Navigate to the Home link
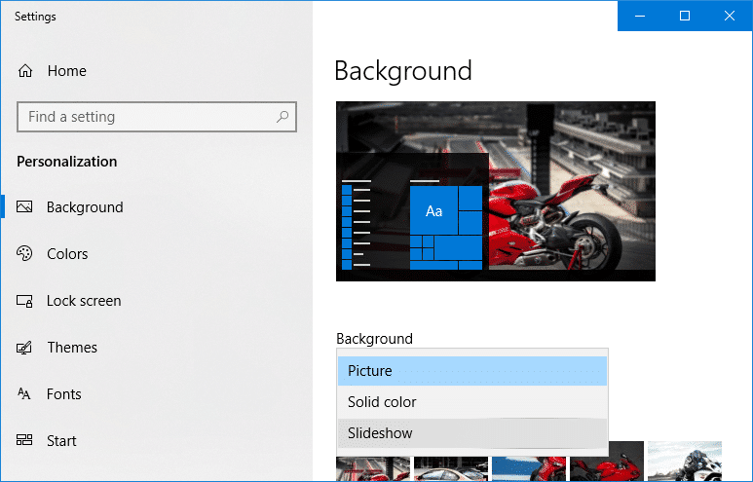 pyautogui.click(x=67, y=71)
